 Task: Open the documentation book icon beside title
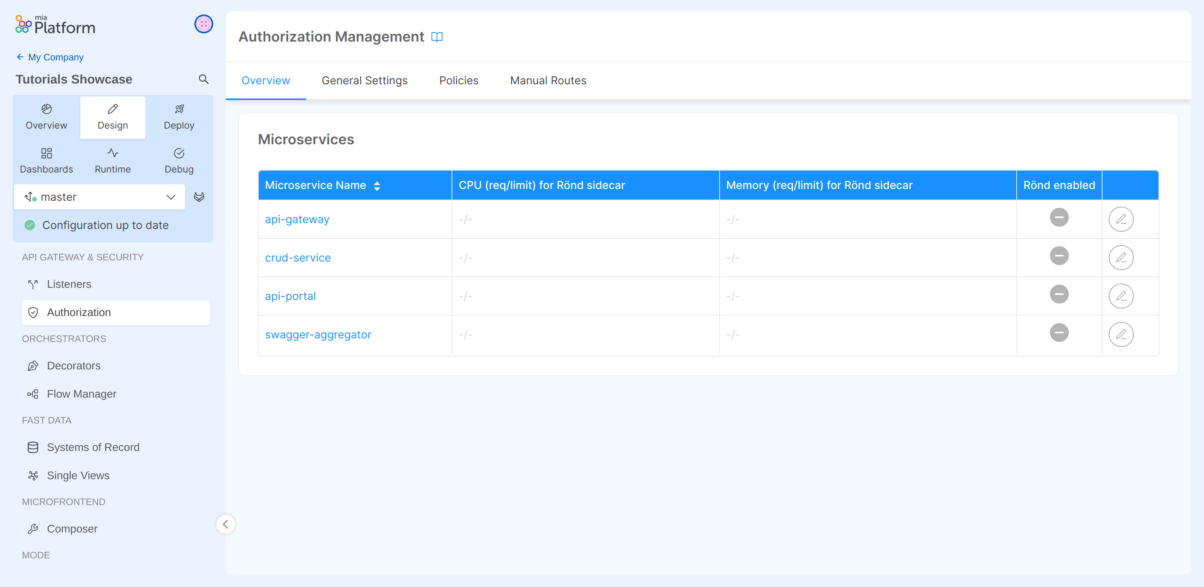click(437, 37)
